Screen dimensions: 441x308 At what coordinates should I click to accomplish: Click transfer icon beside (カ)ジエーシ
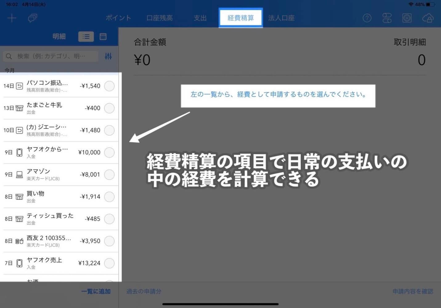point(19,130)
